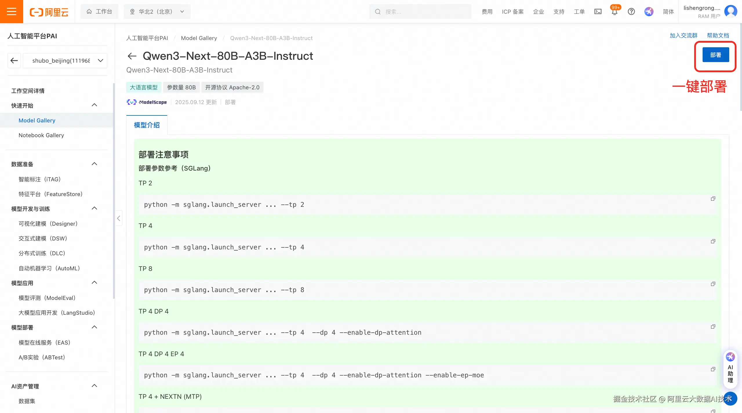Open ICP 备案 in top navigation

pos(513,12)
